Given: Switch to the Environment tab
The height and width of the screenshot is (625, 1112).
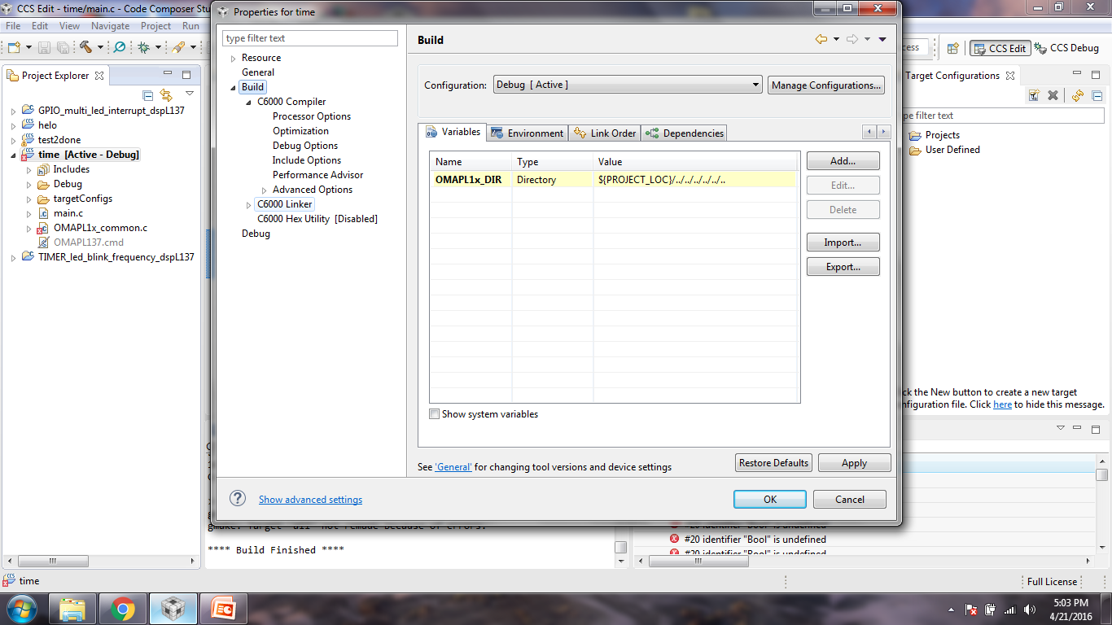Looking at the screenshot, I should pyautogui.click(x=528, y=133).
